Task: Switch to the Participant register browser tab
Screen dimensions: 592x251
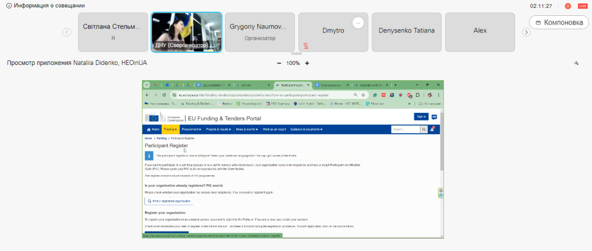Action: (293, 85)
